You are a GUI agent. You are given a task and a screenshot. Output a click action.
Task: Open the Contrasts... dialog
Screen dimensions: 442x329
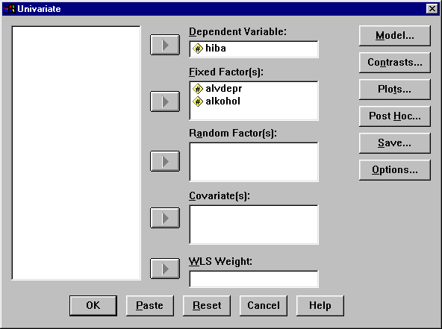click(x=395, y=63)
